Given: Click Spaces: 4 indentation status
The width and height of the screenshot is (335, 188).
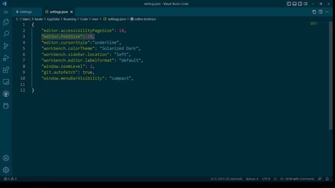Looking at the screenshot, I should click(x=252, y=179).
